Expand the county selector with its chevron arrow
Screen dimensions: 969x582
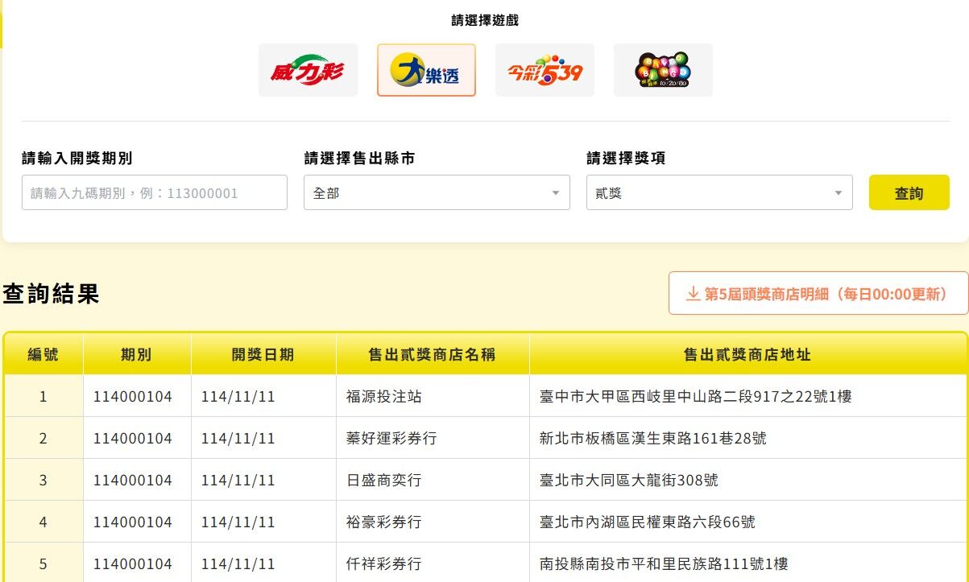pos(555,192)
